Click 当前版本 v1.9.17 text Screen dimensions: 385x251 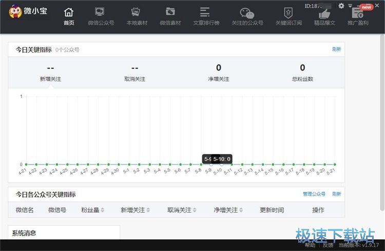(359, 245)
